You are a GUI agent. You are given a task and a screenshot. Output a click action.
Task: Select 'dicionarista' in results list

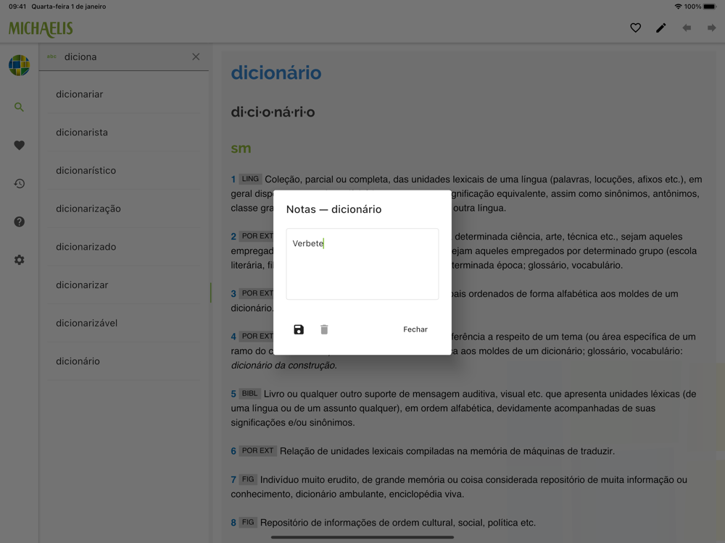tap(124, 132)
